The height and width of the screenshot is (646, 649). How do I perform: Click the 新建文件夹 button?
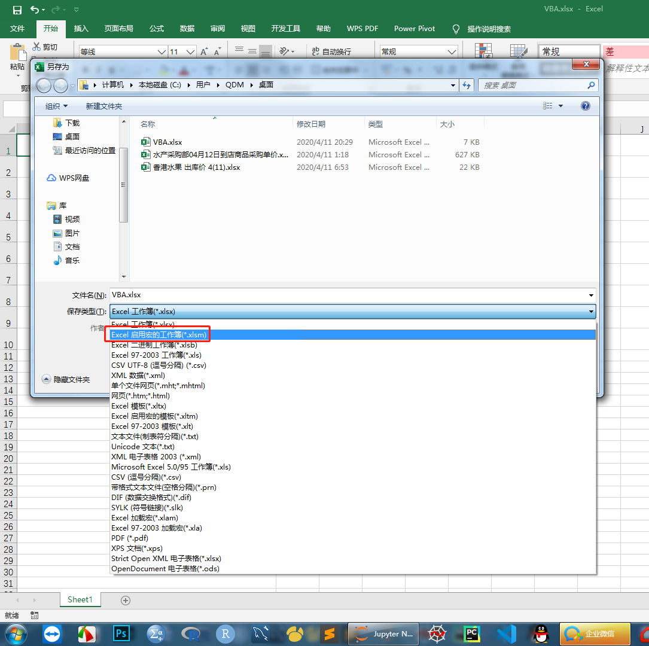(x=104, y=106)
